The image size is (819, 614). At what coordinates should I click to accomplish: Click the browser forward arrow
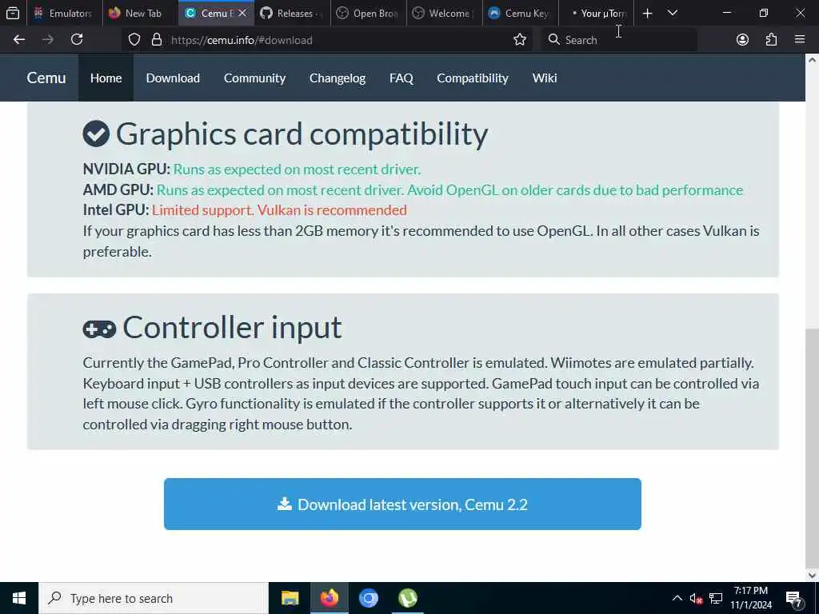48,40
